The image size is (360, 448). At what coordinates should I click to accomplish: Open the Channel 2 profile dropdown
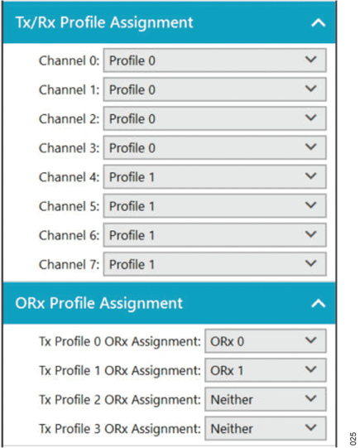pyautogui.click(x=214, y=118)
